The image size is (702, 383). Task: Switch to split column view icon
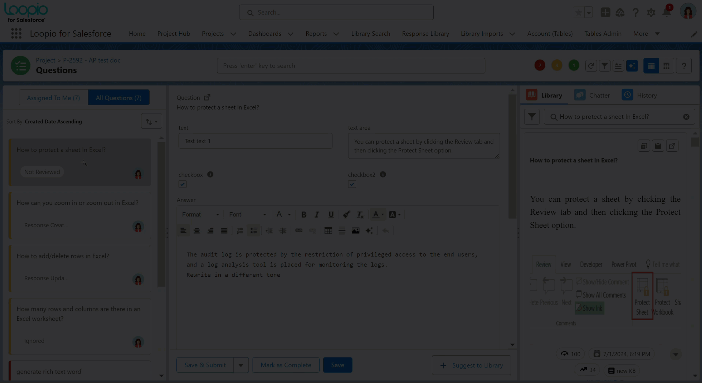coord(651,66)
